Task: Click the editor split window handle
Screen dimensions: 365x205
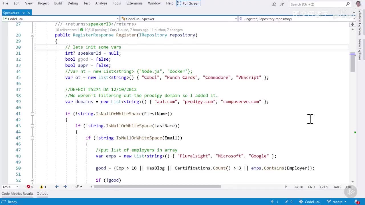Action: (353, 24)
